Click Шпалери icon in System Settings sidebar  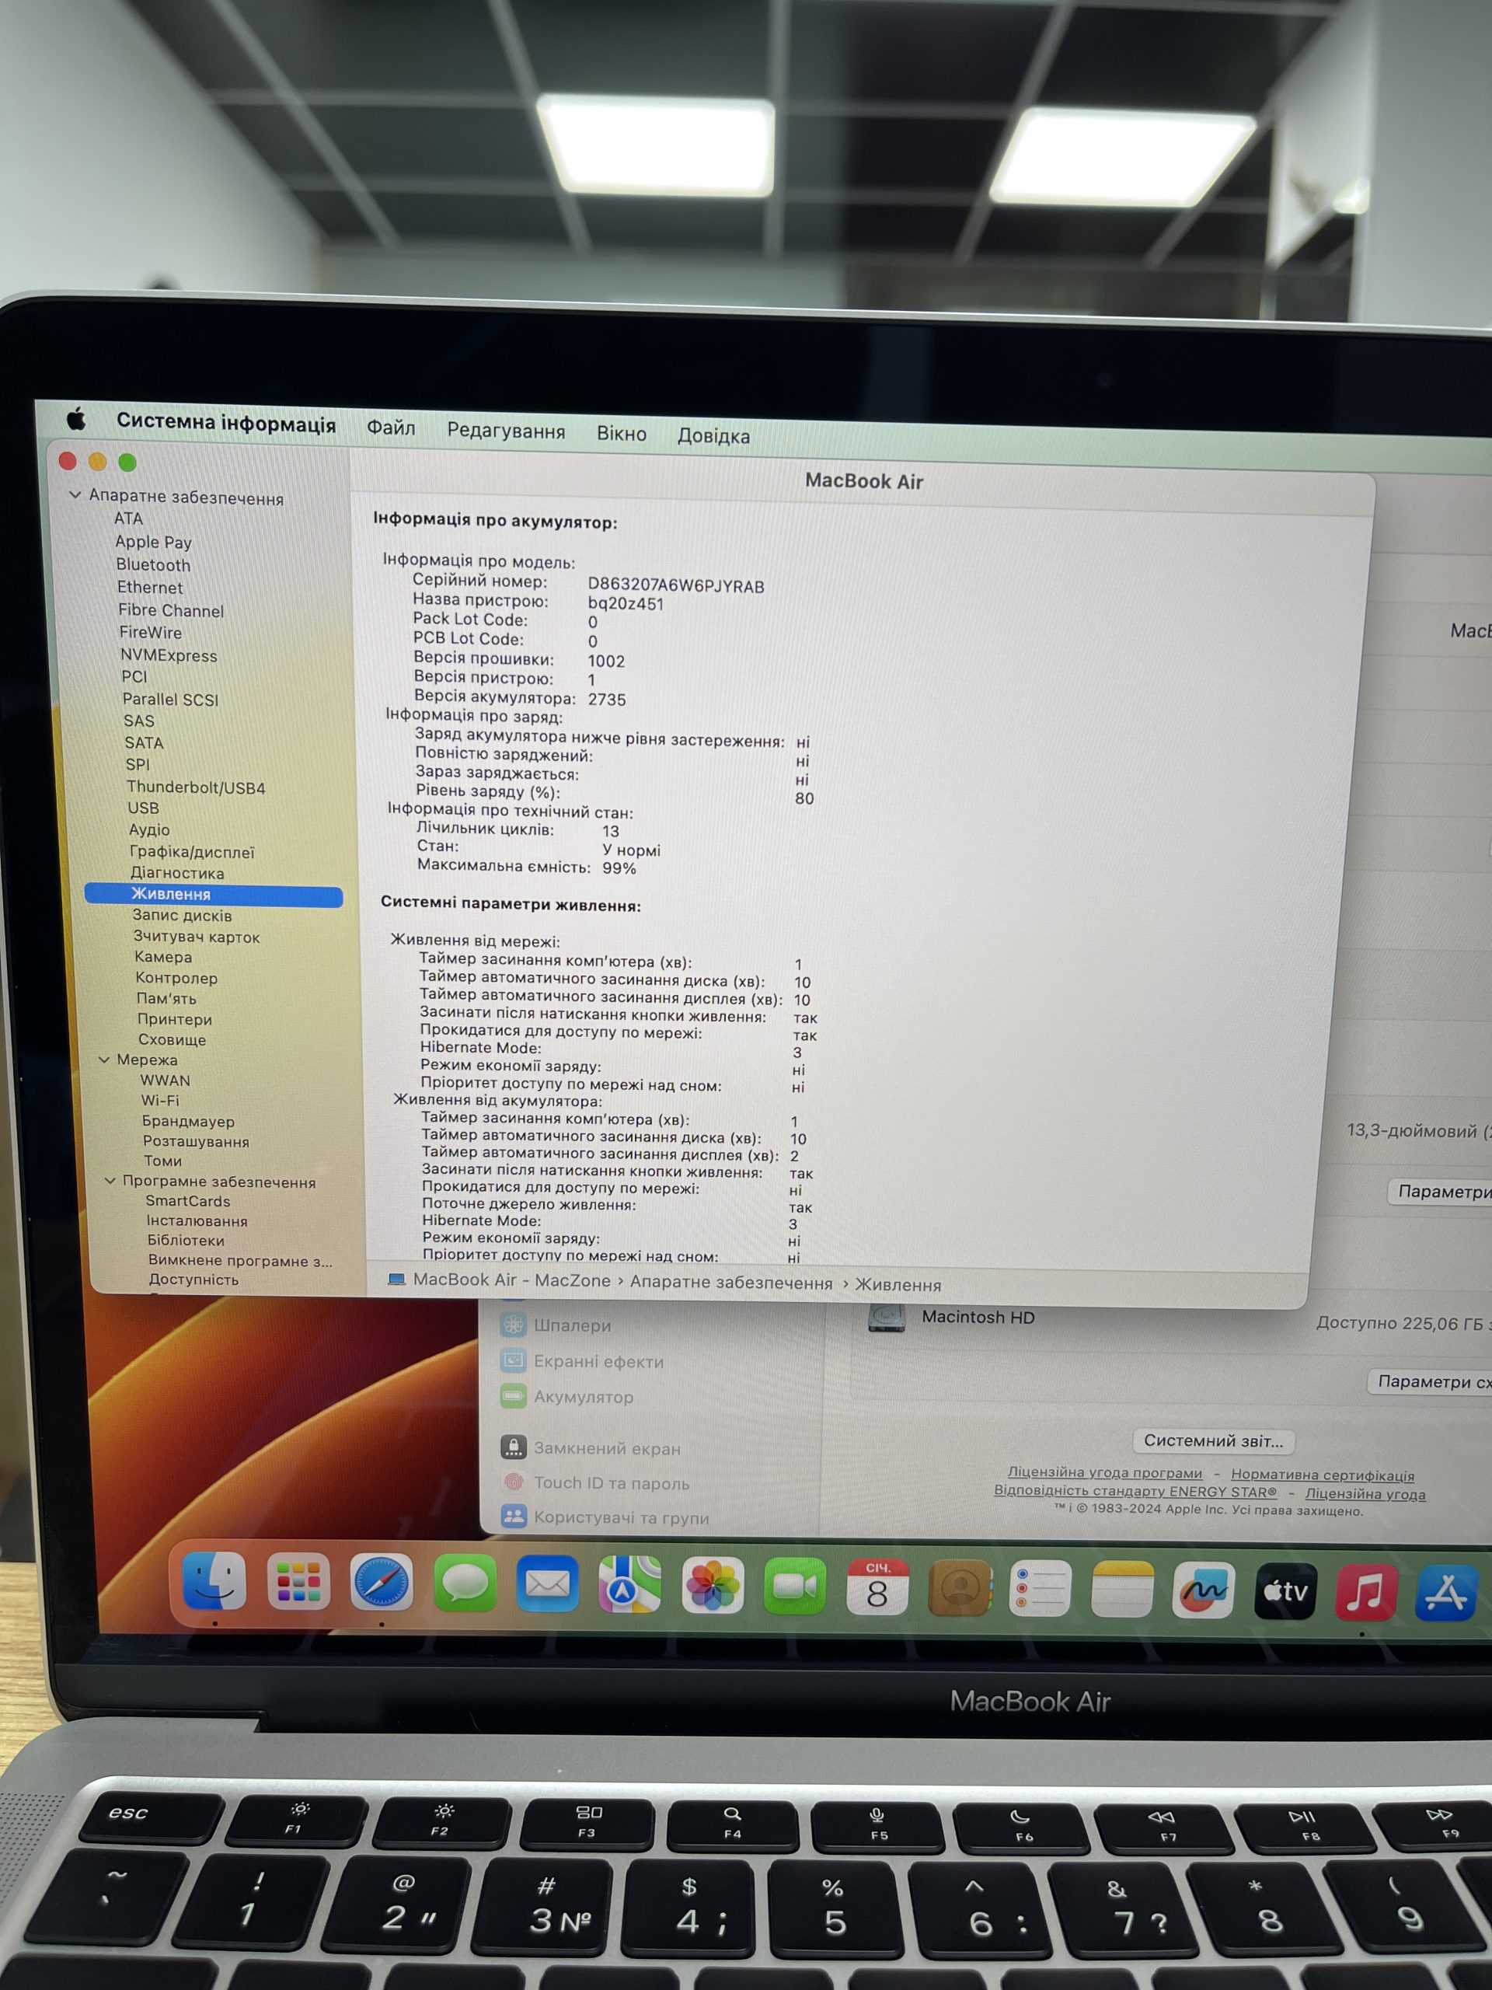coord(514,1325)
